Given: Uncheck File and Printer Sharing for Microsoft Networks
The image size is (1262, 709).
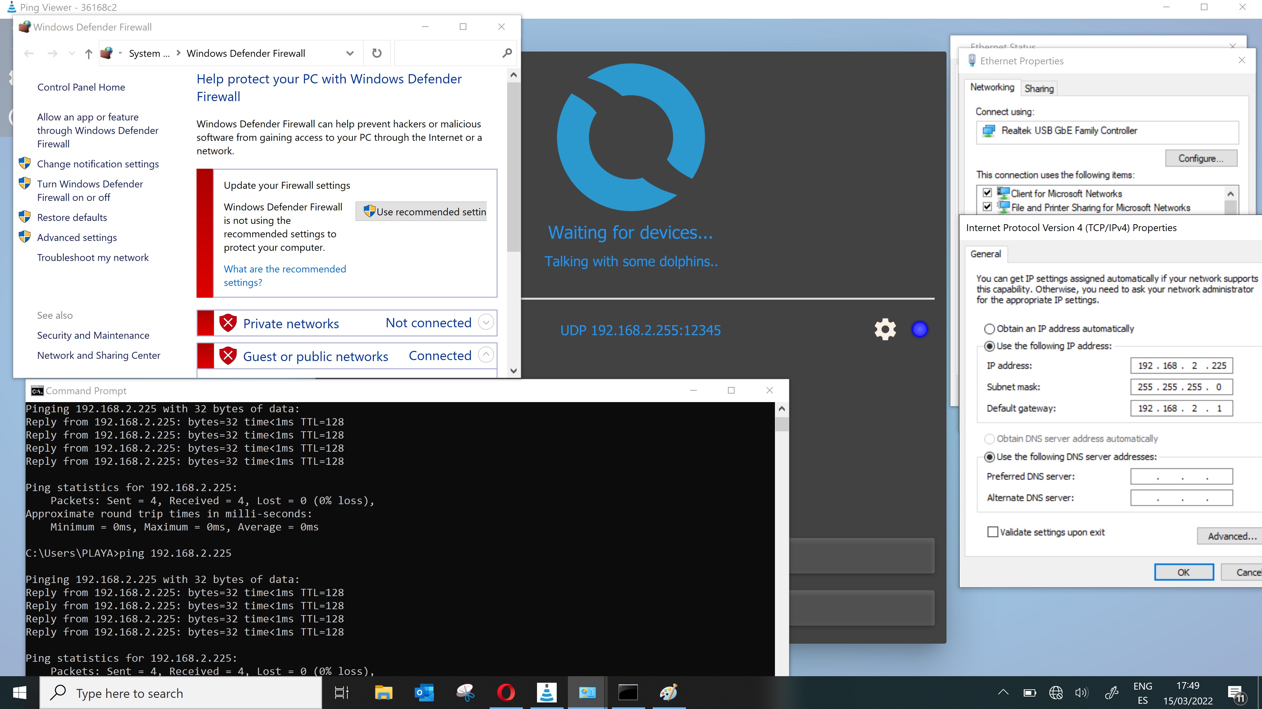Looking at the screenshot, I should 987,206.
